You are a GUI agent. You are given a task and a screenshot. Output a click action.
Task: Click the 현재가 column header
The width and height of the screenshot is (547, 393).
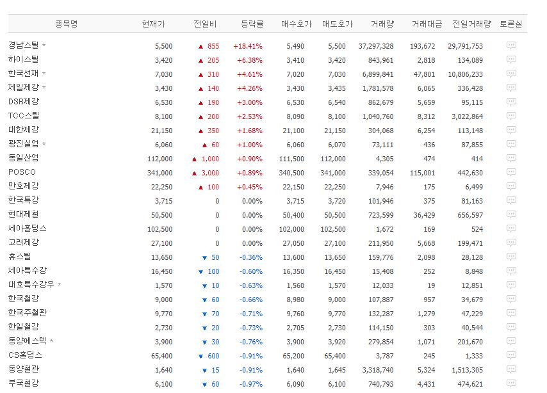click(154, 24)
